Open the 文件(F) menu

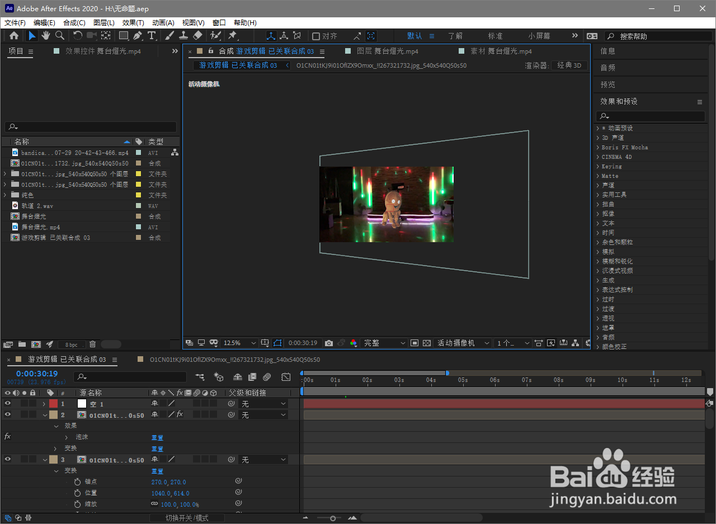coord(15,23)
